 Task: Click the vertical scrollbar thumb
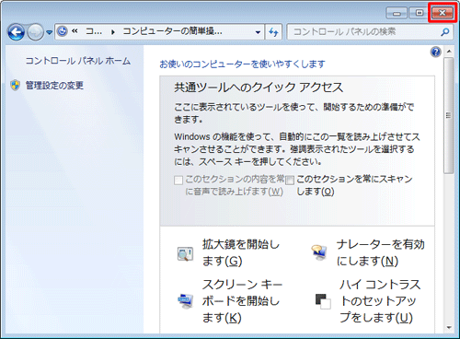coord(449,115)
